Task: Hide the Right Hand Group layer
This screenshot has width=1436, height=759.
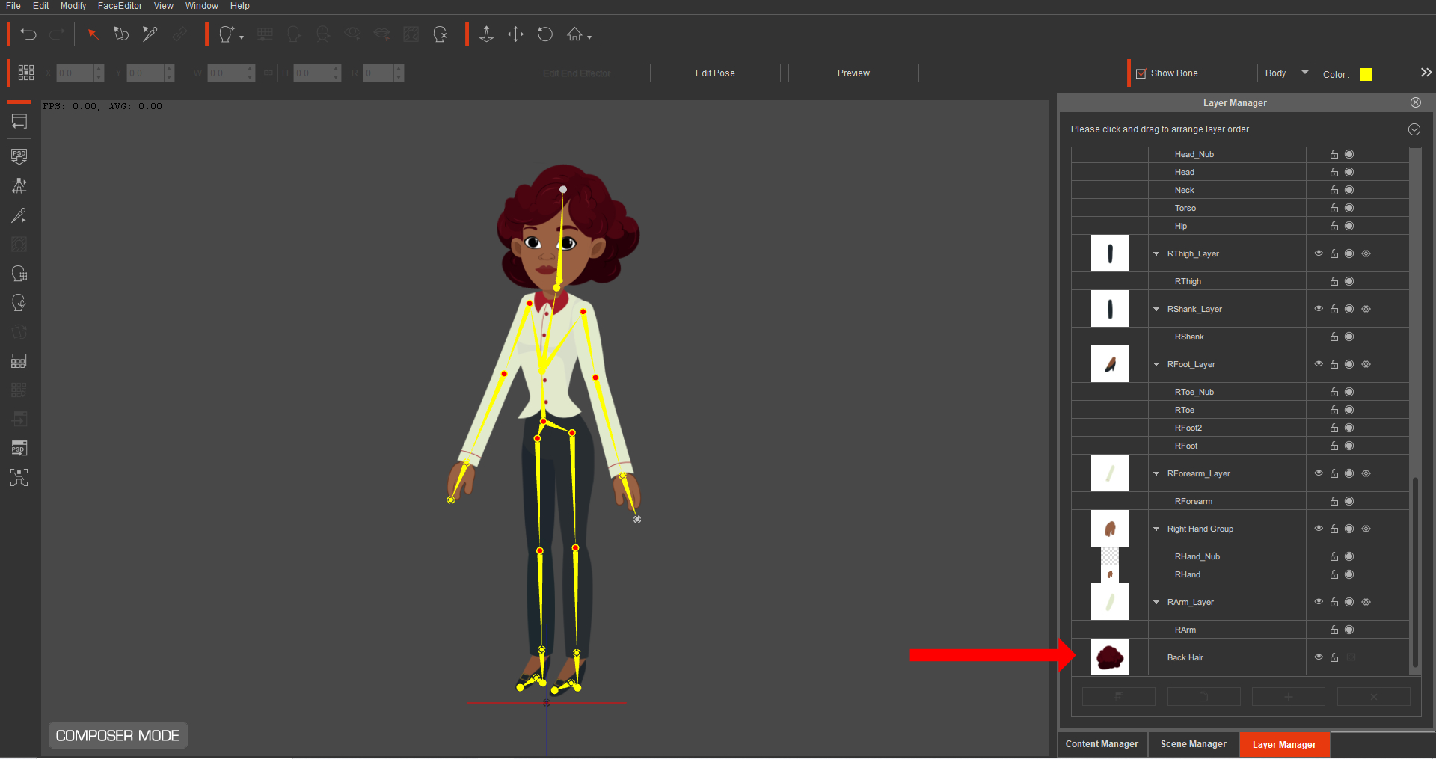Action: pyautogui.click(x=1319, y=529)
